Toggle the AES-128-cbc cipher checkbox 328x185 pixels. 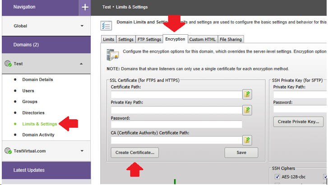[277, 176]
